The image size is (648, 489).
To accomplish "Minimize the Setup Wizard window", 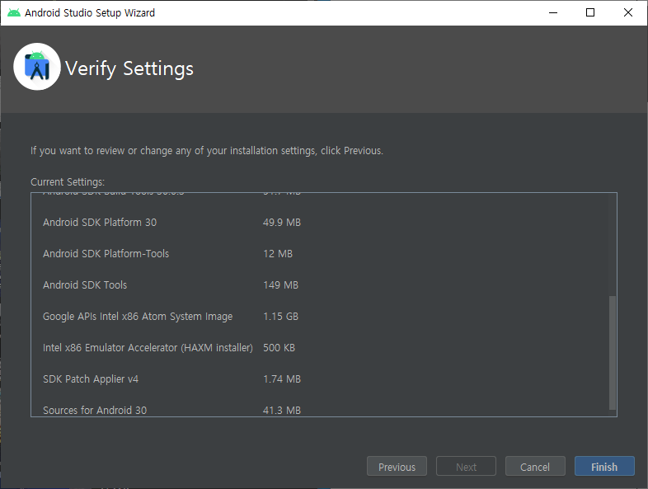I will [553, 13].
